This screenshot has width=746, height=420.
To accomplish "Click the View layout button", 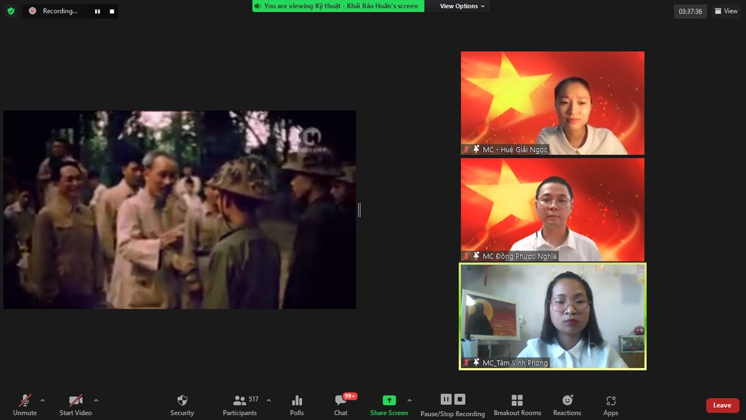I will pos(726,11).
